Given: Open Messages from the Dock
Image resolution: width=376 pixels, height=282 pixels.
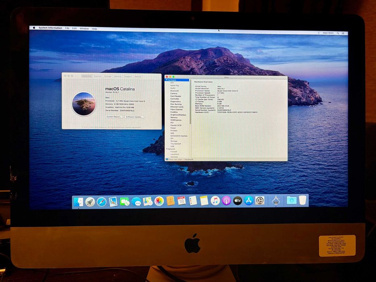Looking at the screenshot, I should click(137, 202).
